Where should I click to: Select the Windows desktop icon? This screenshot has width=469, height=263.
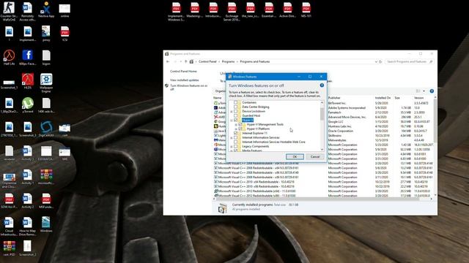click(x=46, y=224)
